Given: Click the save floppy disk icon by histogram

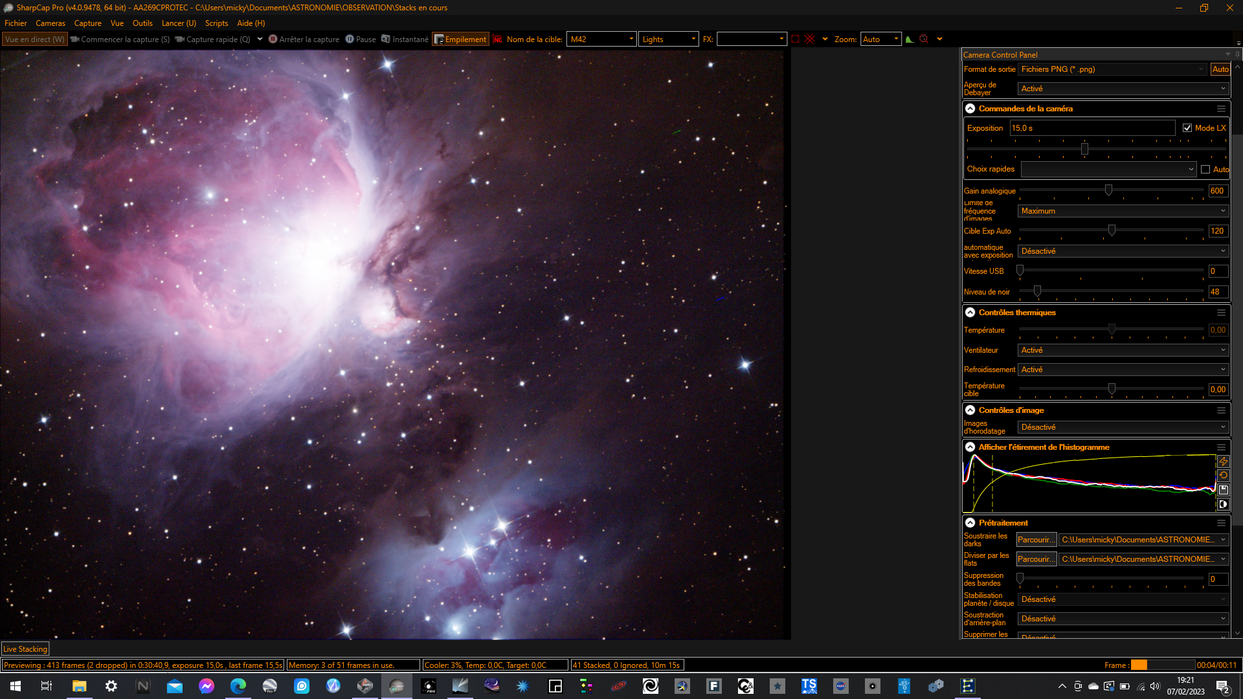Looking at the screenshot, I should click(x=1223, y=490).
